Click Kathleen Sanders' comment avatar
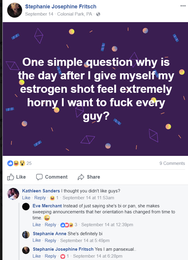 (13, 194)
